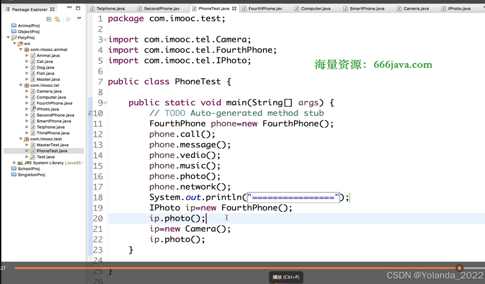The height and width of the screenshot is (284, 485).
Task: Select Fish.java in the package tree
Action: tap(45, 73)
